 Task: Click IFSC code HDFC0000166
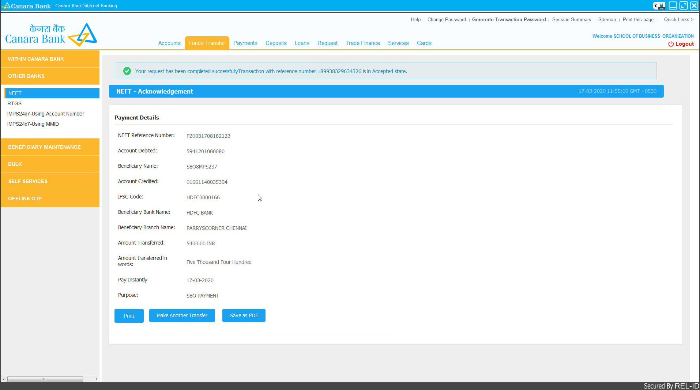pos(203,197)
